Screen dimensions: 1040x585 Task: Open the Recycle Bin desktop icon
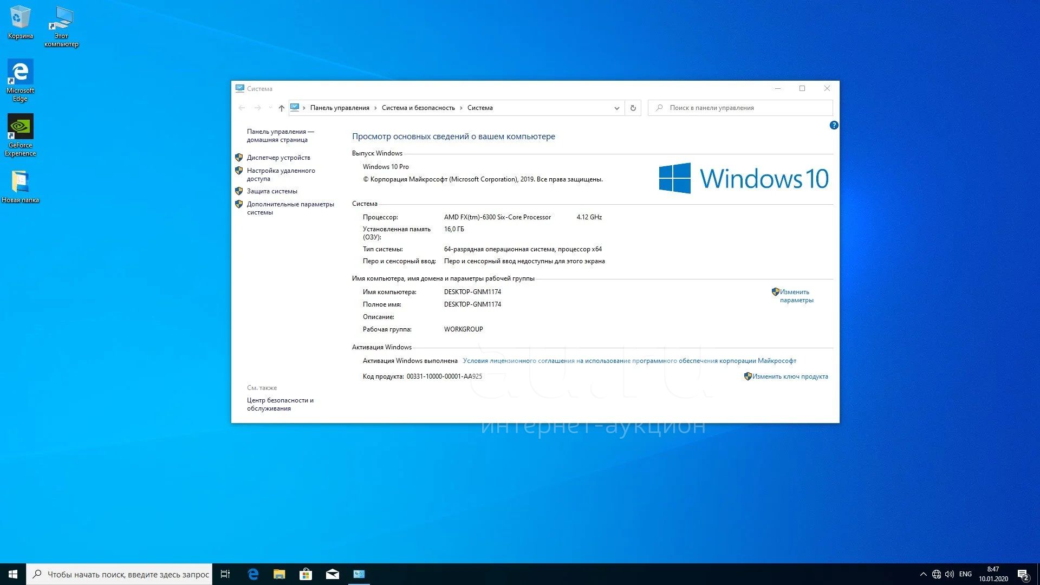[20, 22]
